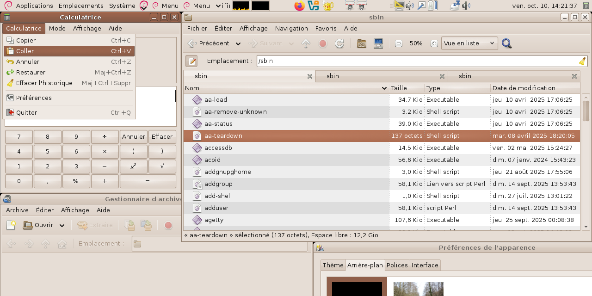Open the Vue en liste dropdown
Viewport: 592px width, 296px height.
469,43
